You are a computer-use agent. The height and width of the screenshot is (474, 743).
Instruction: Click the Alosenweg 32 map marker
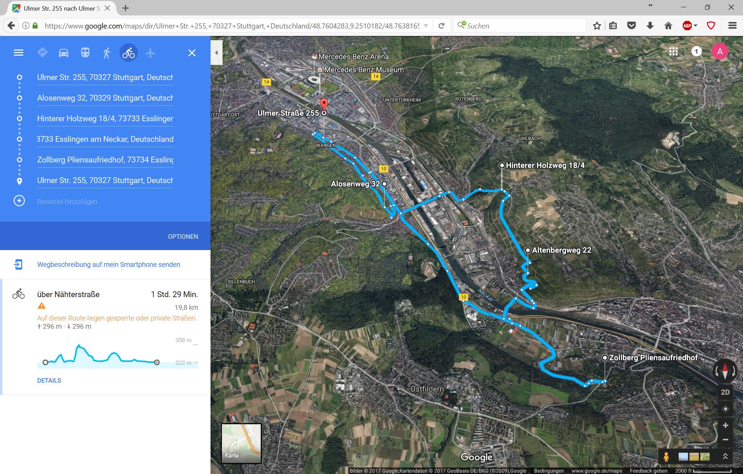point(384,184)
